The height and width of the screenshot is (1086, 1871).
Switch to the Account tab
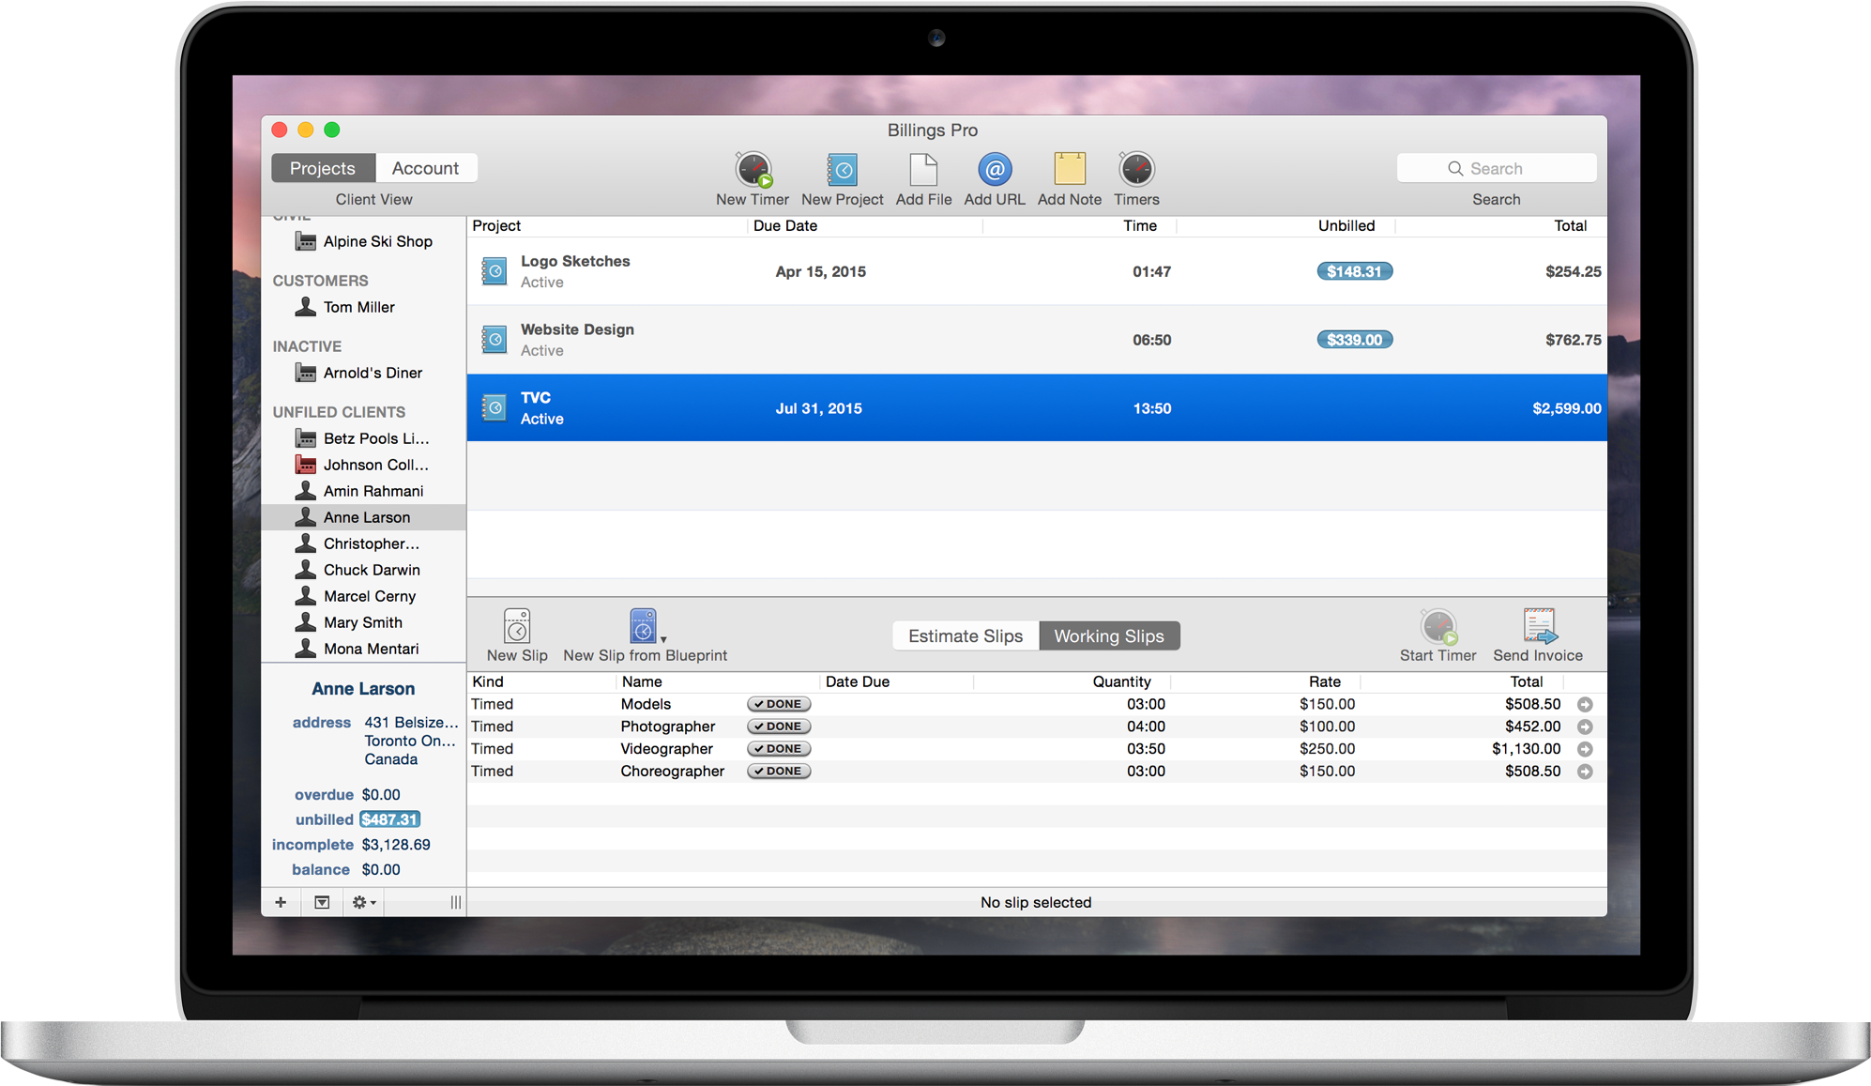point(426,167)
